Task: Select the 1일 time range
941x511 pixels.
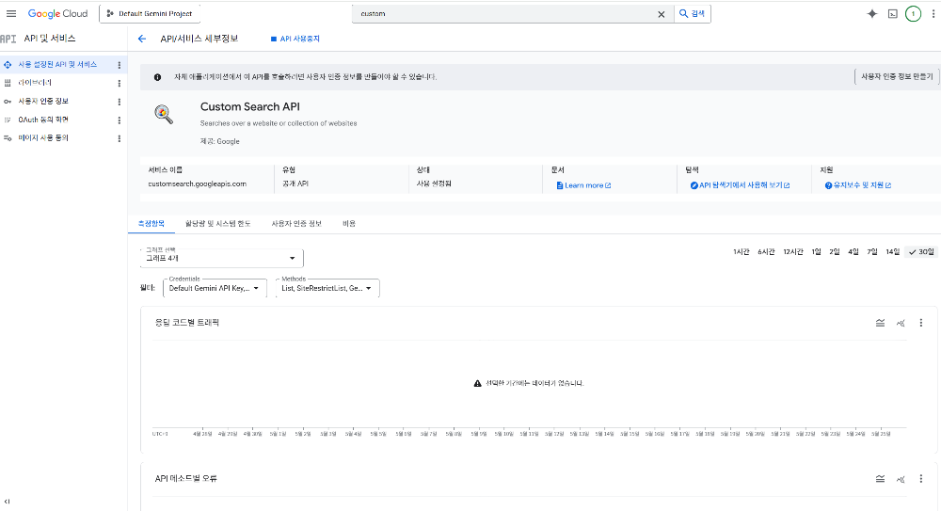Action: (816, 251)
